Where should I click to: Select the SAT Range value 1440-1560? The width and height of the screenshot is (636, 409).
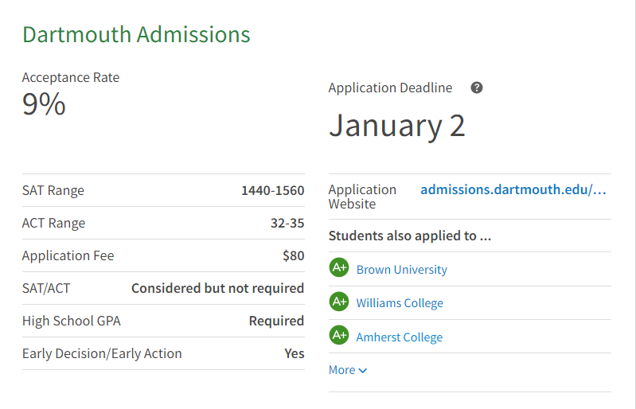(272, 191)
